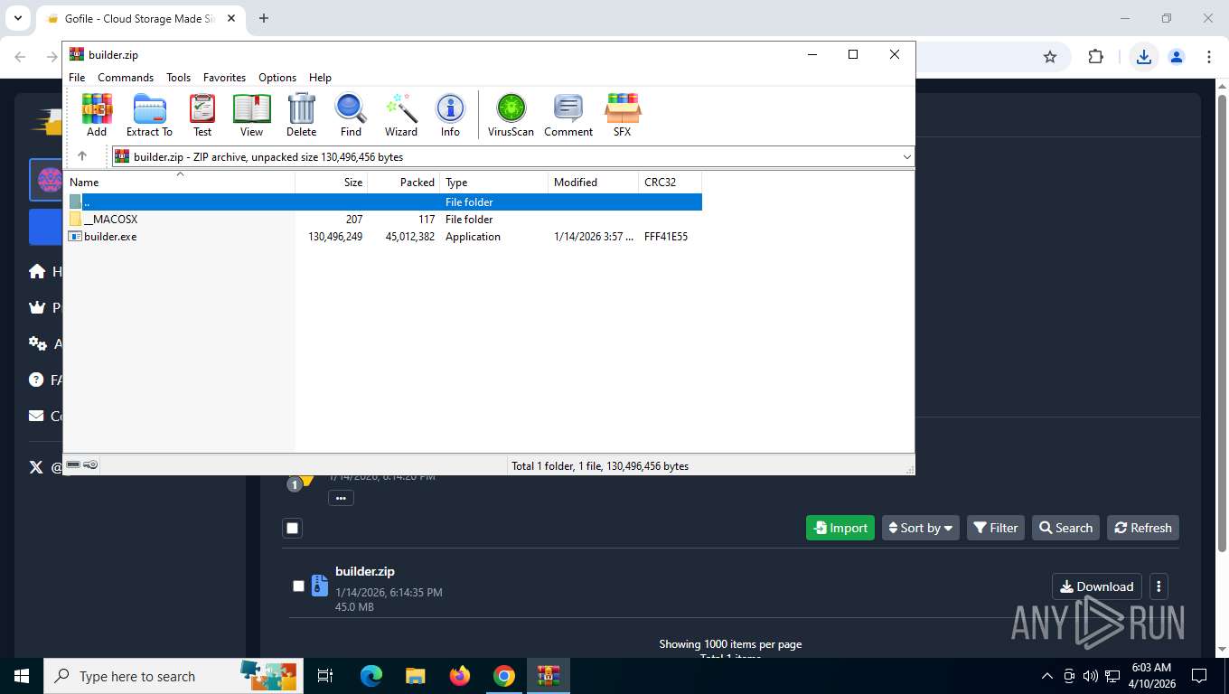1229x694 pixels.
Task: Click the envelope Contact icon
Action: coord(36,416)
